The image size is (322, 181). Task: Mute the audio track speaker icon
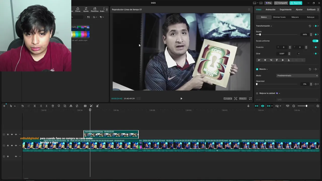coord(16,156)
